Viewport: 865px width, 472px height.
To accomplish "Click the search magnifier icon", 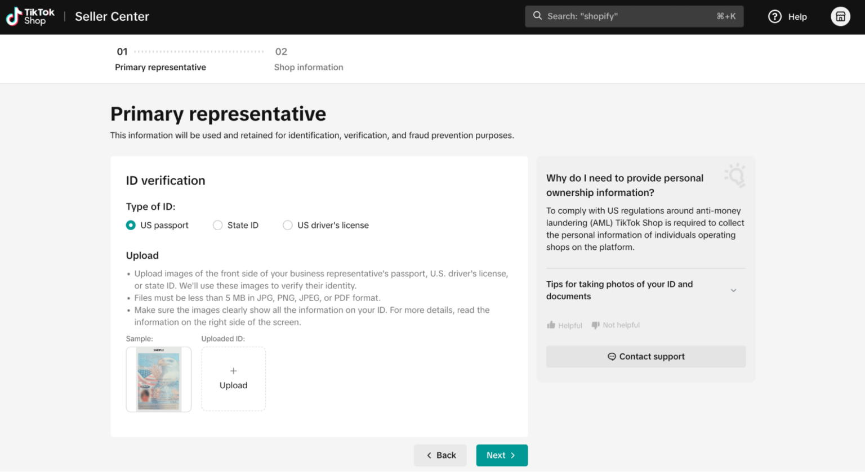I will point(536,16).
